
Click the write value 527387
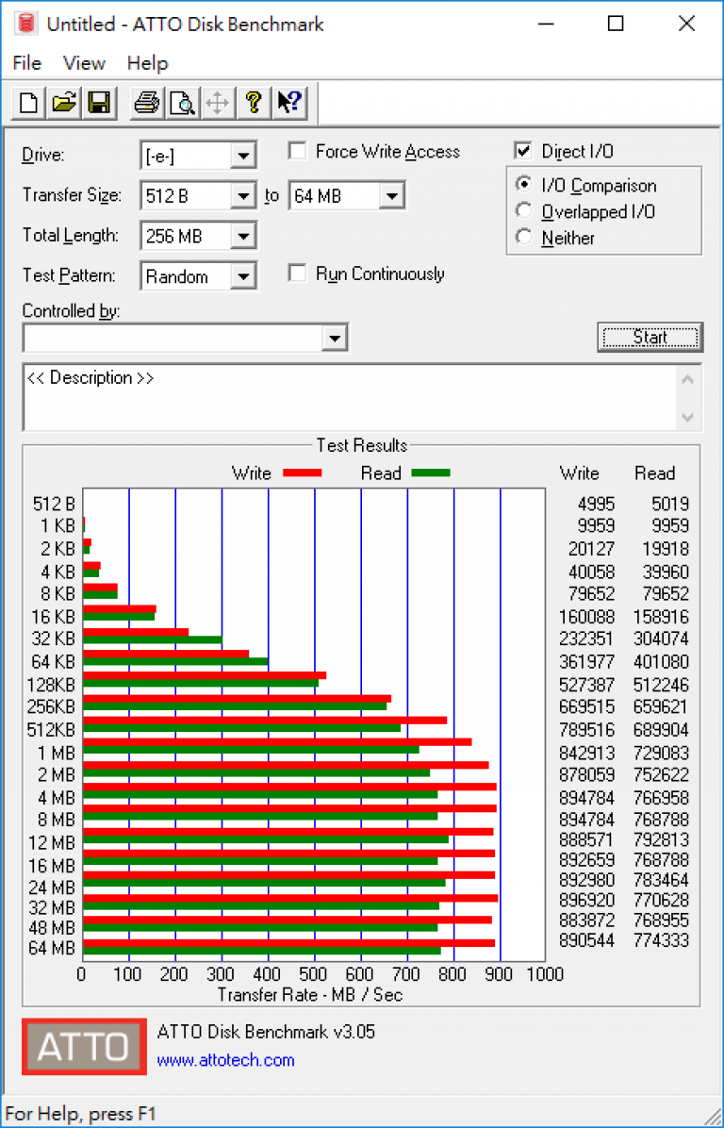tap(587, 685)
